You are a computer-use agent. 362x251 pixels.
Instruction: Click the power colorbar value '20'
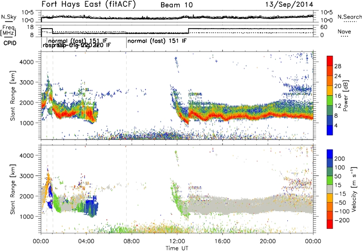tap(338, 86)
